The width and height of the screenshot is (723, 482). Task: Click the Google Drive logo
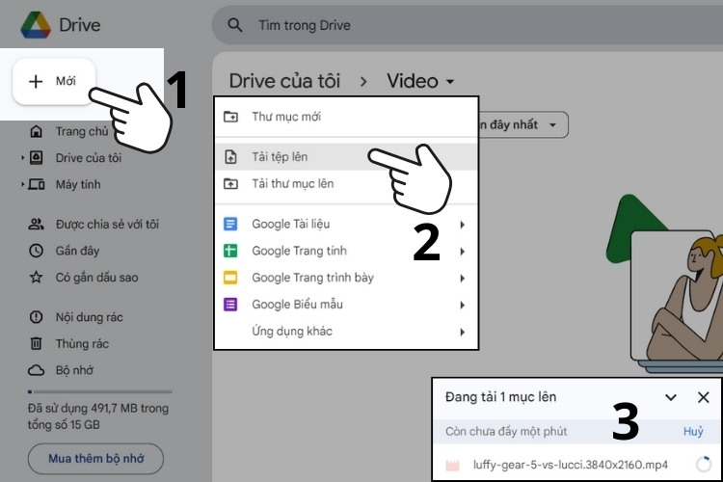pos(36,25)
